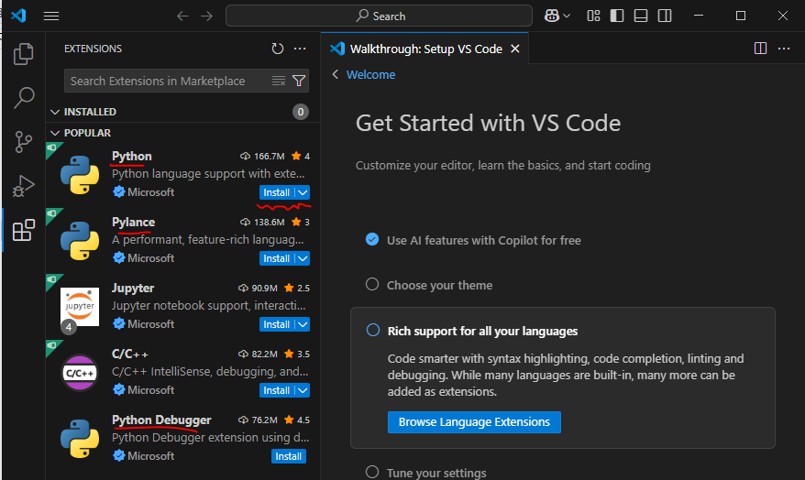Toggle the bottom panel

tap(641, 16)
